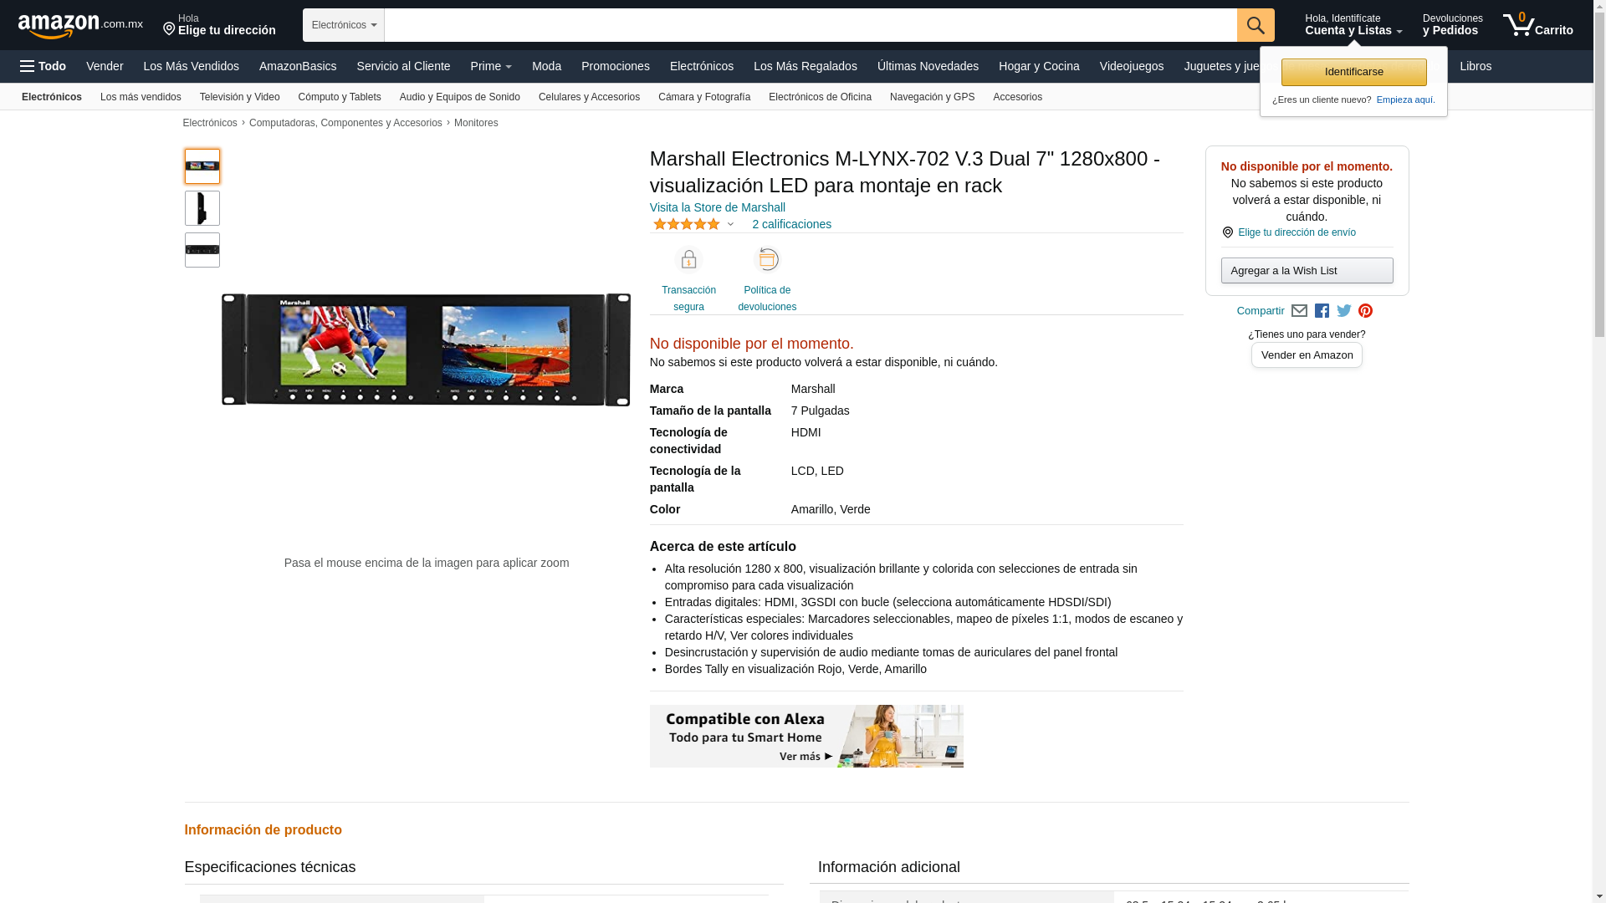Click the Amazon.com.mx logo
The height and width of the screenshot is (903, 1606).
(80, 26)
